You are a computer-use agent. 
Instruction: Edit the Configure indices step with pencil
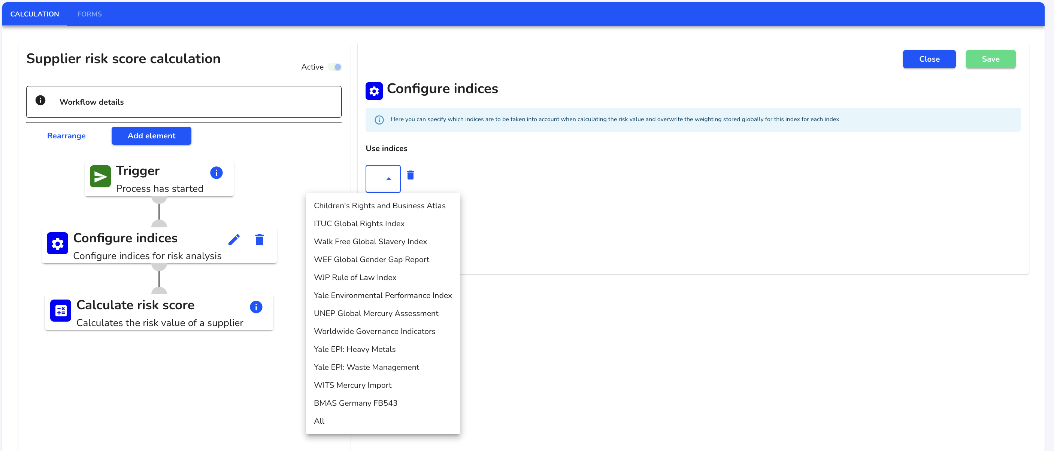click(234, 239)
